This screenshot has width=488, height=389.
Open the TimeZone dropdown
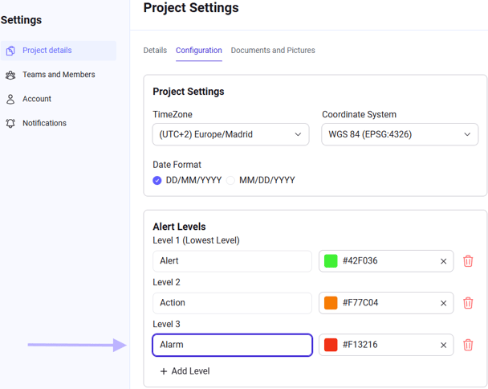tap(230, 134)
